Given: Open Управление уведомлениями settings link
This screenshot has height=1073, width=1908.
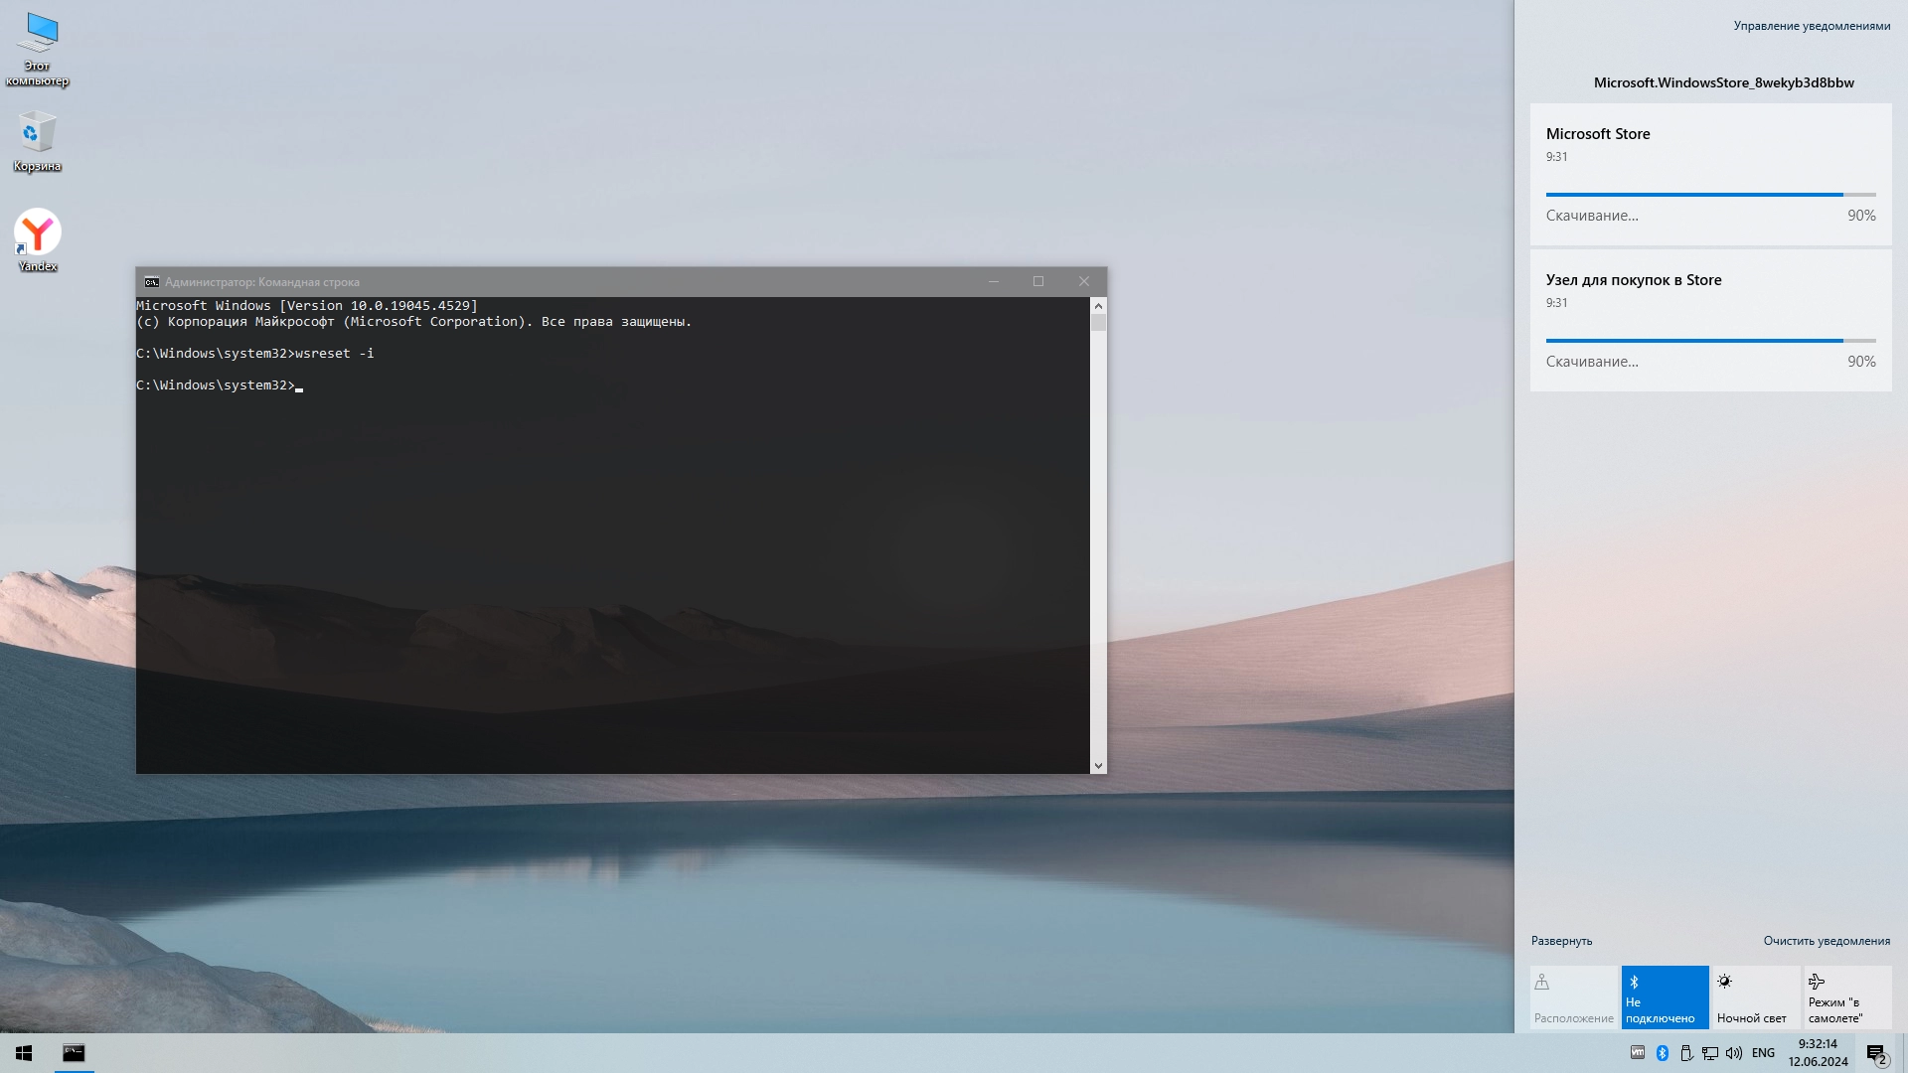Looking at the screenshot, I should (1813, 26).
